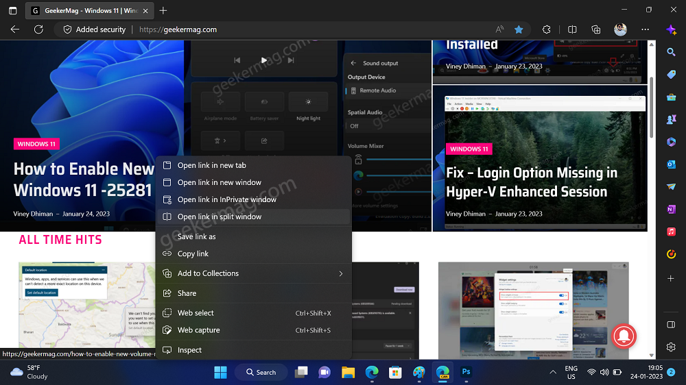Image resolution: width=686 pixels, height=385 pixels.
Task: Select Save link as
Action: coord(253,236)
